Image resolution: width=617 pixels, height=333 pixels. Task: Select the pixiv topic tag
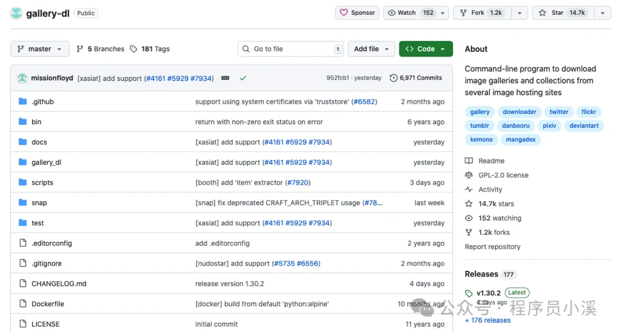coord(550,125)
